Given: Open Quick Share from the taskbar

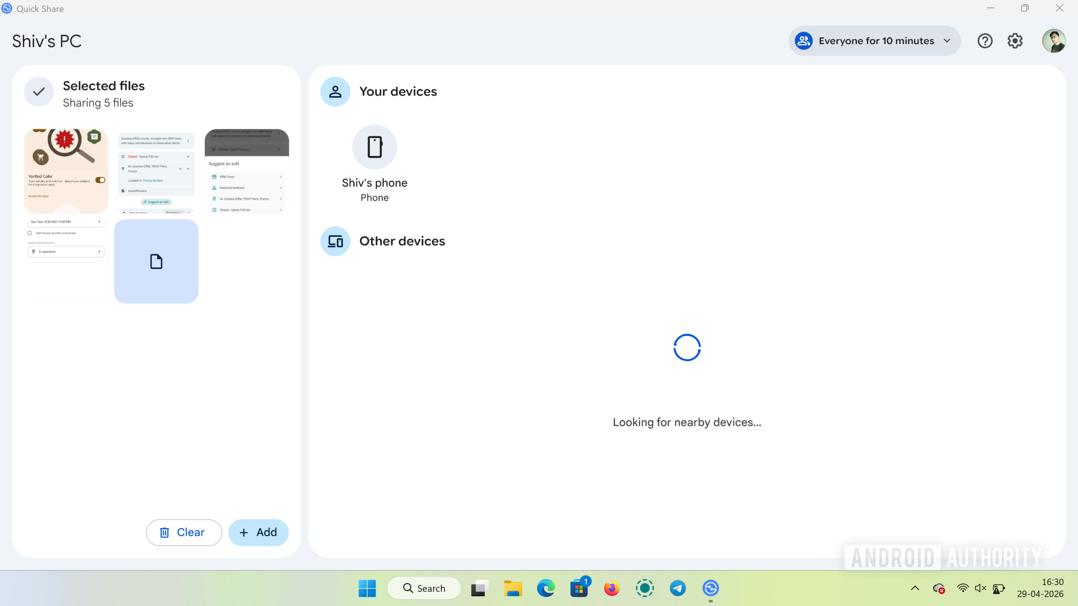Looking at the screenshot, I should click(710, 588).
